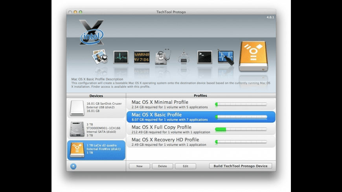
Task: Click the Intel X logo
Action: pyautogui.click(x=92, y=33)
